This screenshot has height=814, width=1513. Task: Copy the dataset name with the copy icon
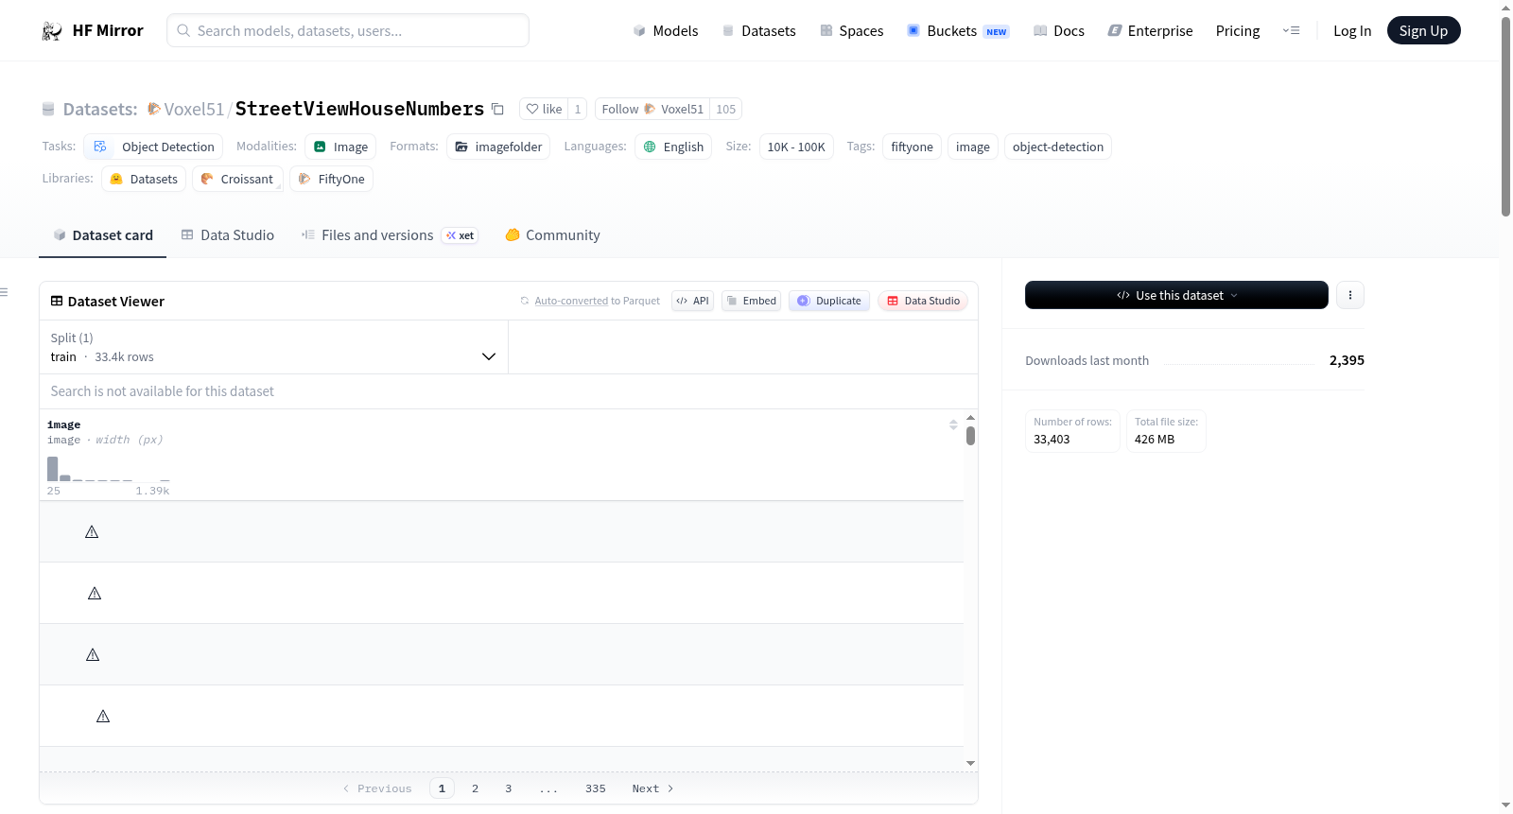click(x=497, y=110)
